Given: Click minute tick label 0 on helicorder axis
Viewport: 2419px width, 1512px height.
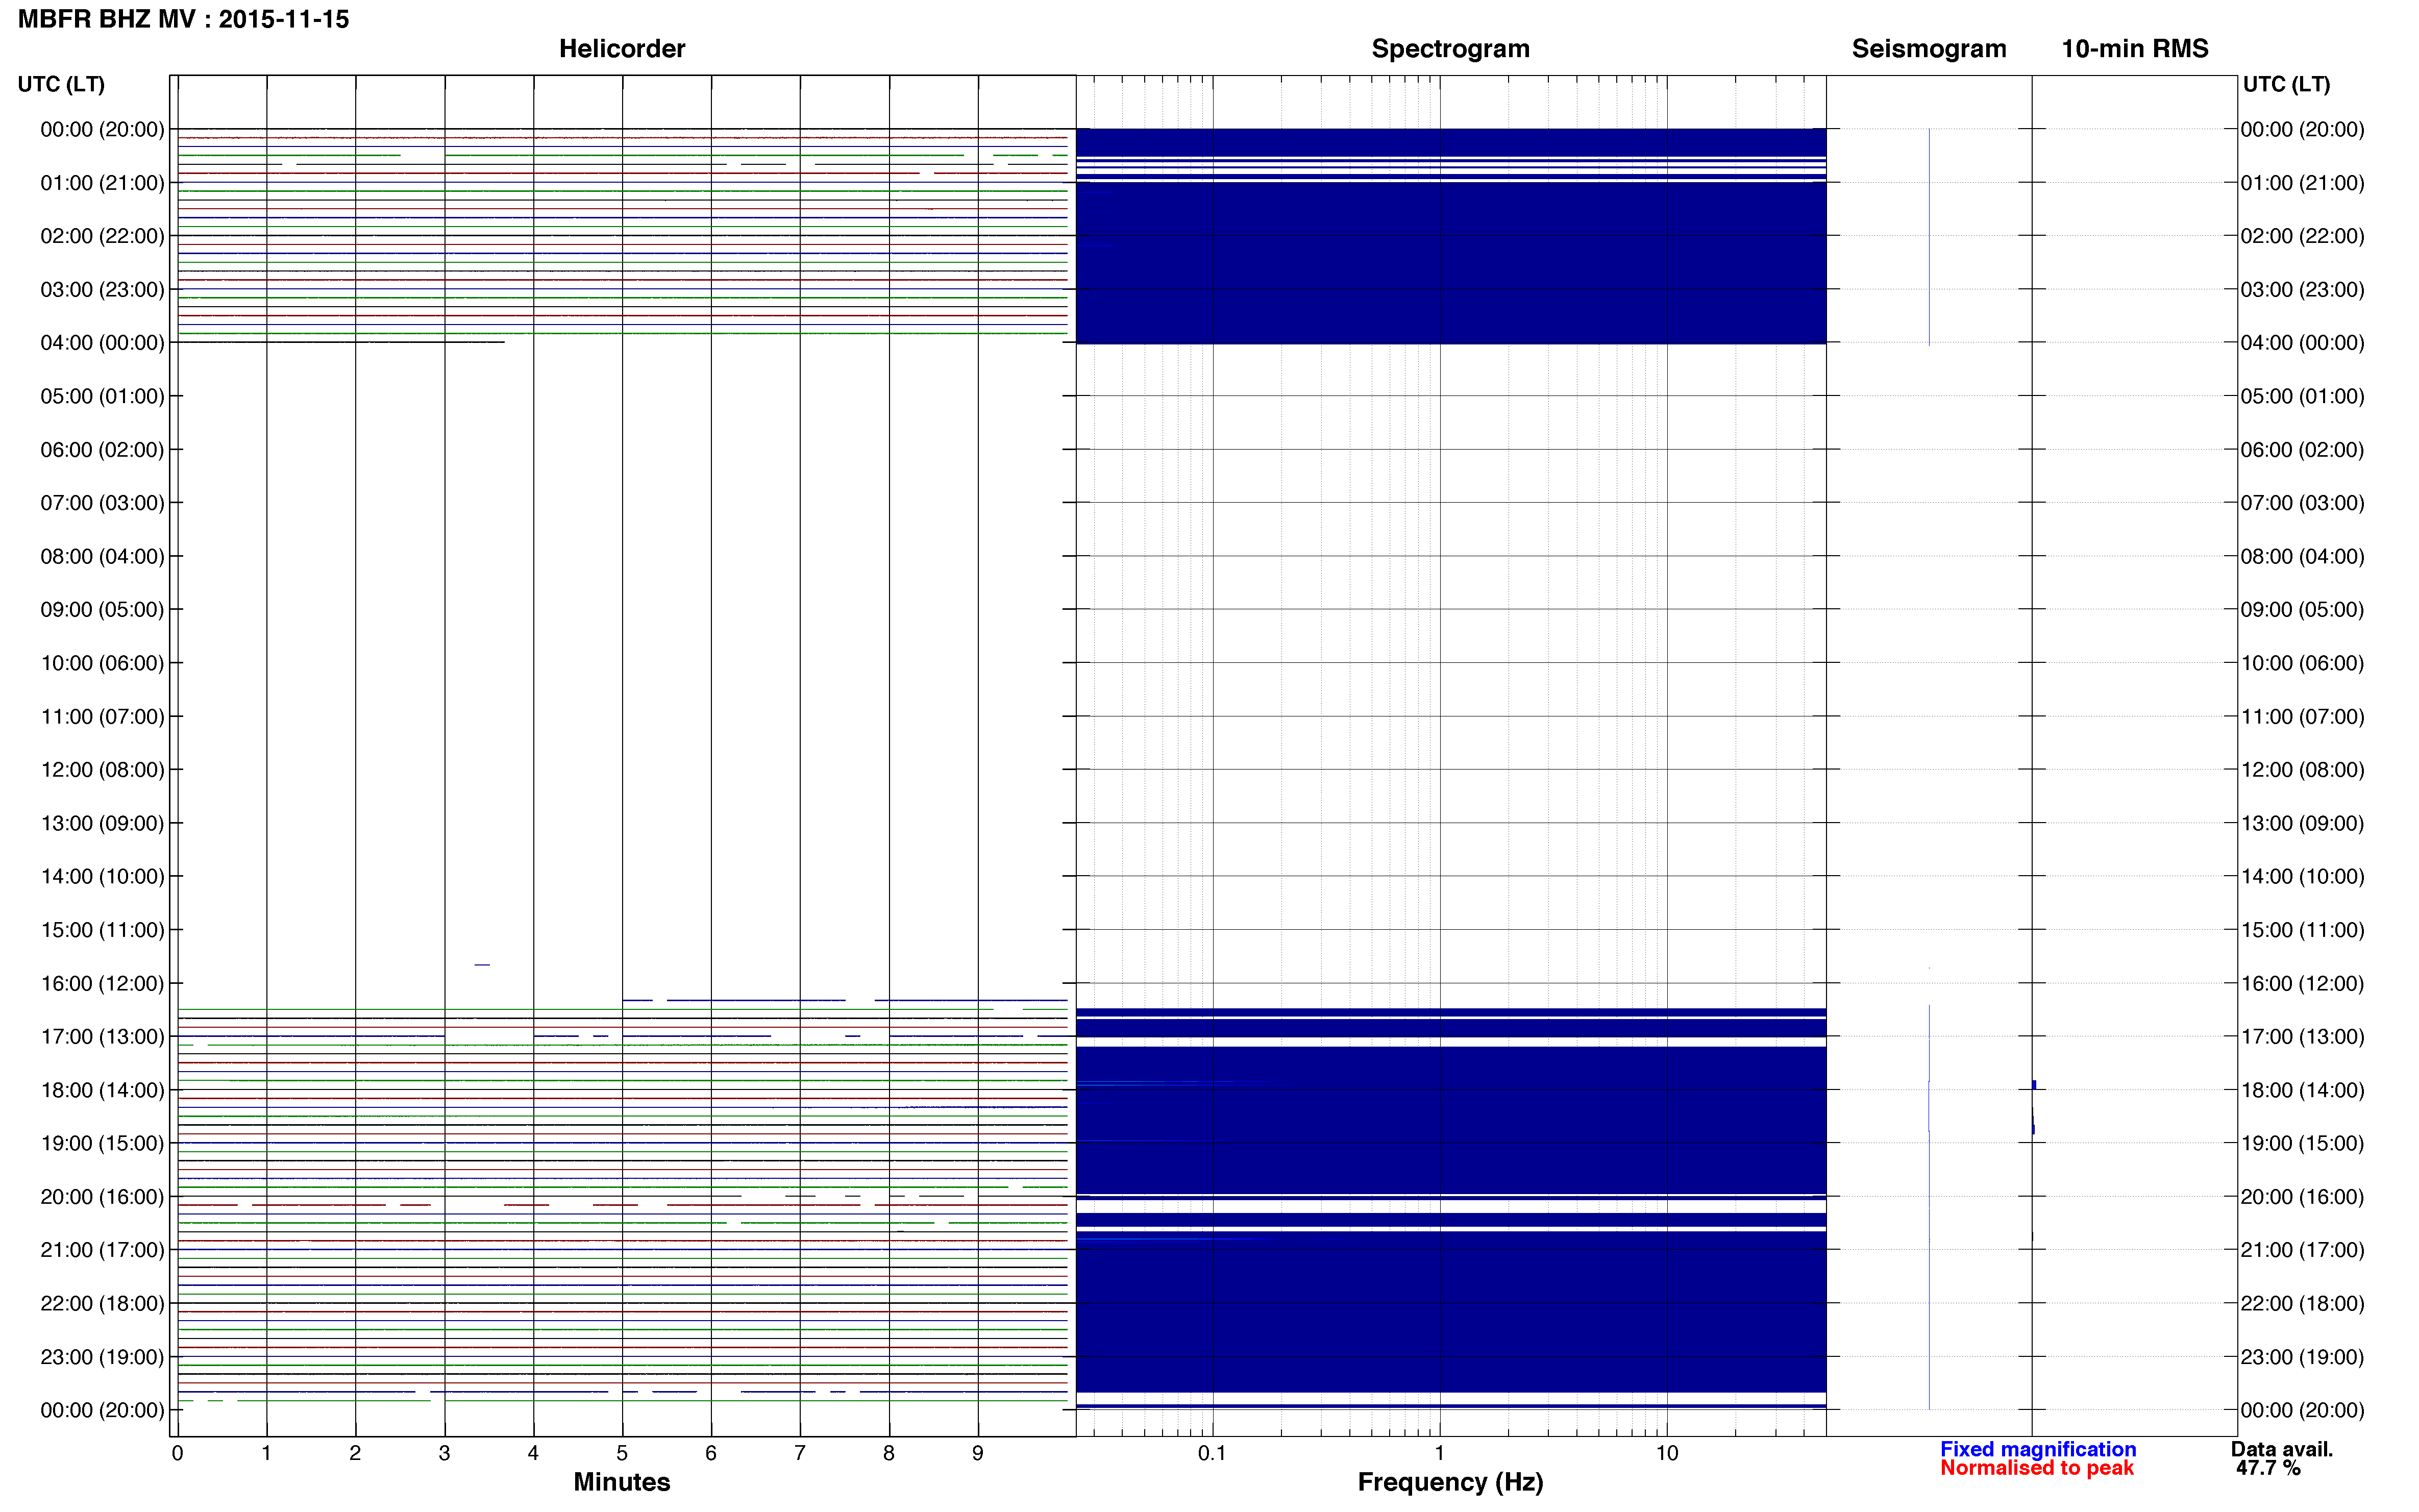Looking at the screenshot, I should click(x=177, y=1454).
